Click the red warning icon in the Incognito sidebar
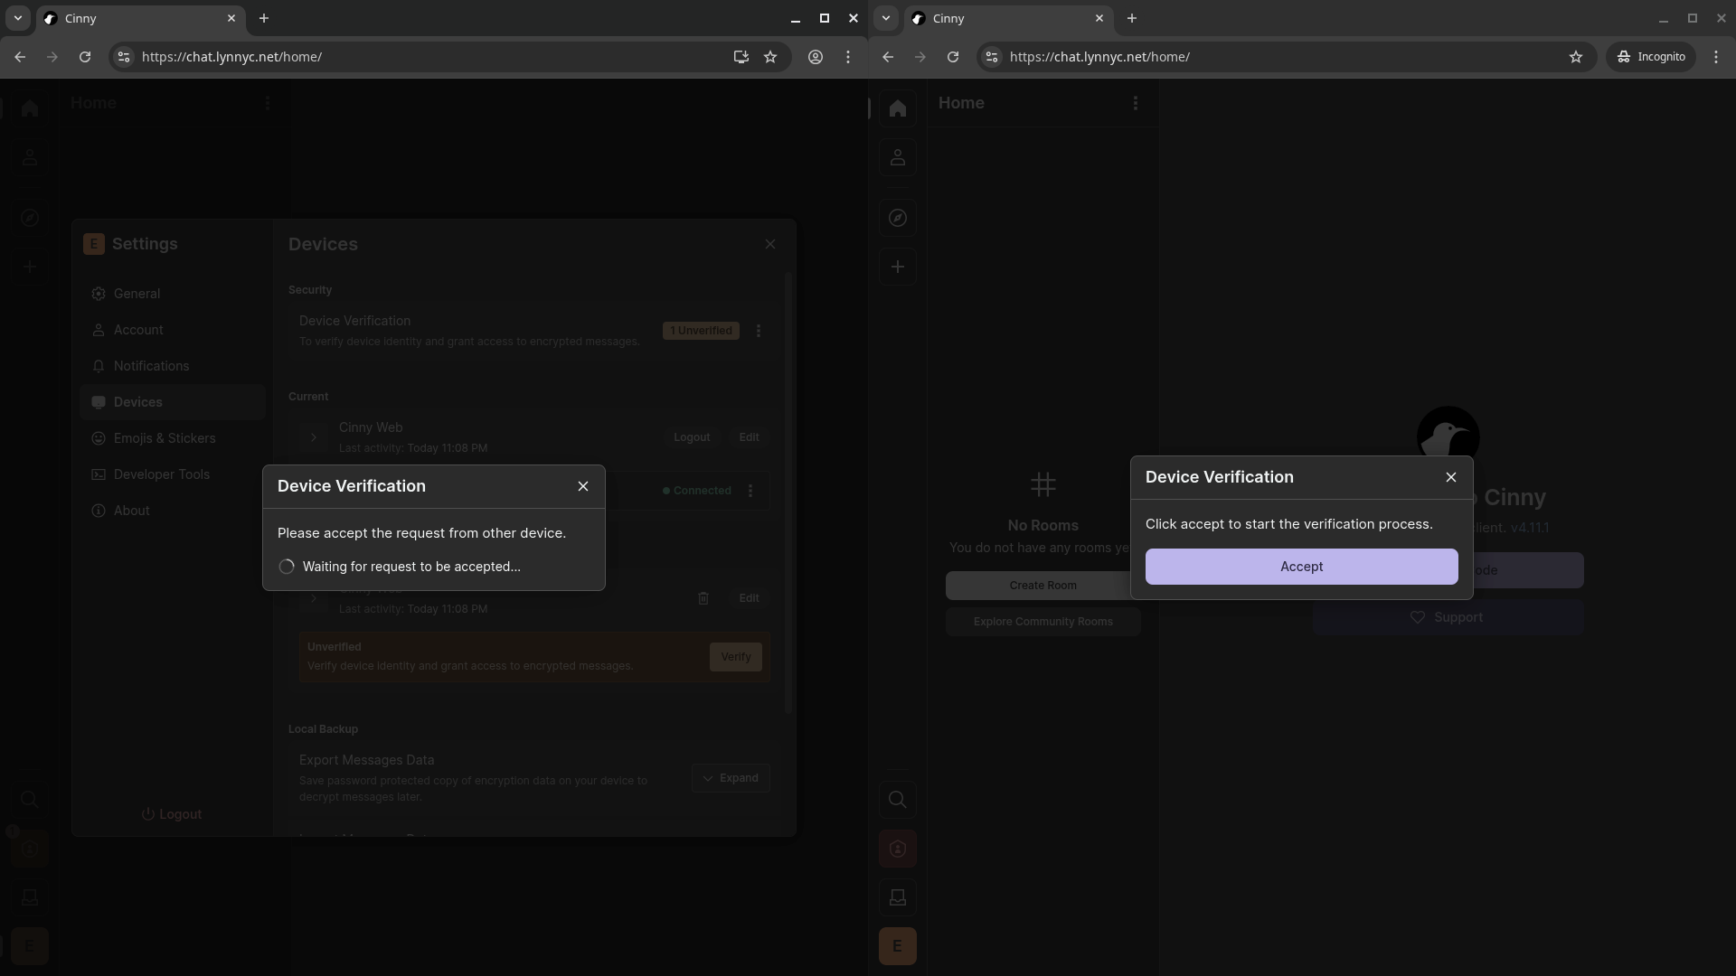Screen dimensions: 1736x976 pos(898,849)
